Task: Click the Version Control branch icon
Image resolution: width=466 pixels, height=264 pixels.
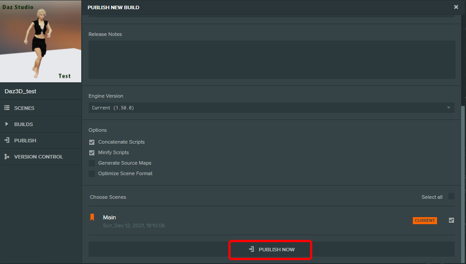Action: tap(7, 156)
